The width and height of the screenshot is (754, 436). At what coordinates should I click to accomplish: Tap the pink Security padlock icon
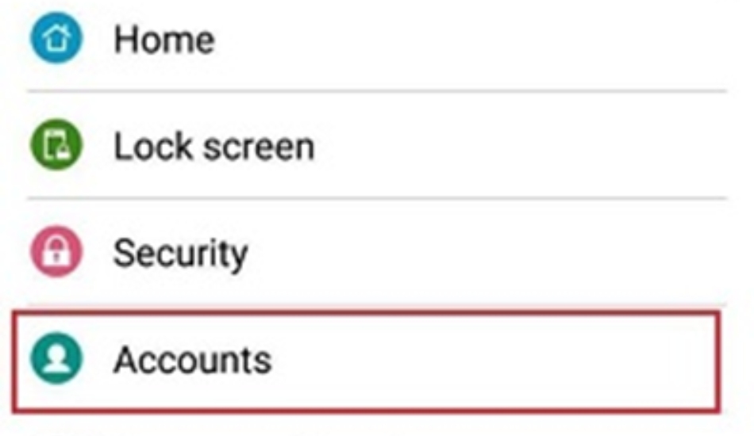point(56,251)
